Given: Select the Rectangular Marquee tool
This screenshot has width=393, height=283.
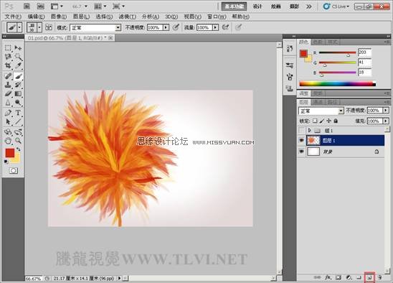Looking at the screenshot, I should [8, 47].
